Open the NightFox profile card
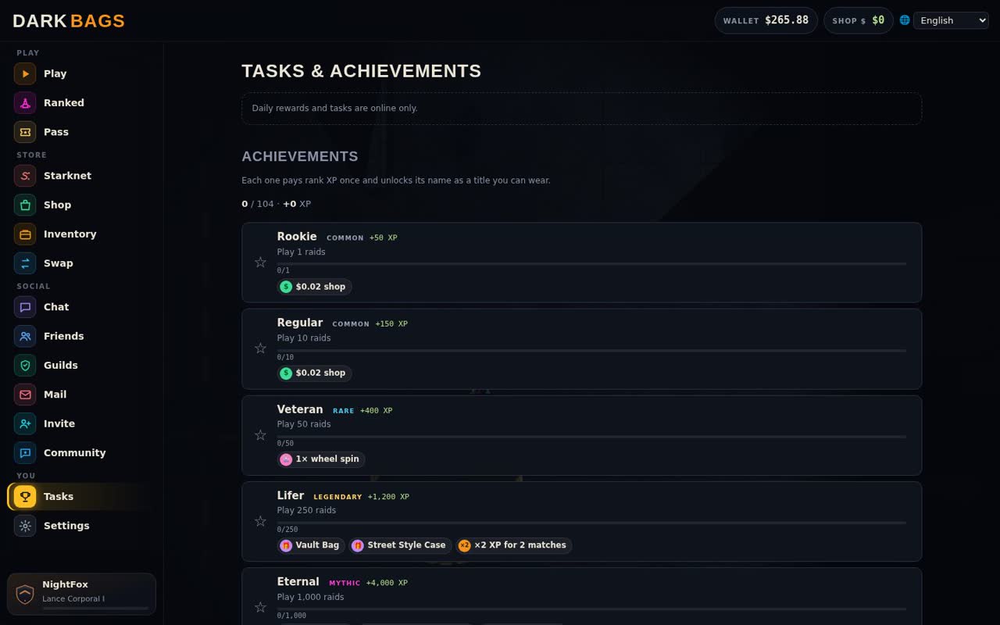Viewport: 1000px width, 625px height. pyautogui.click(x=81, y=595)
